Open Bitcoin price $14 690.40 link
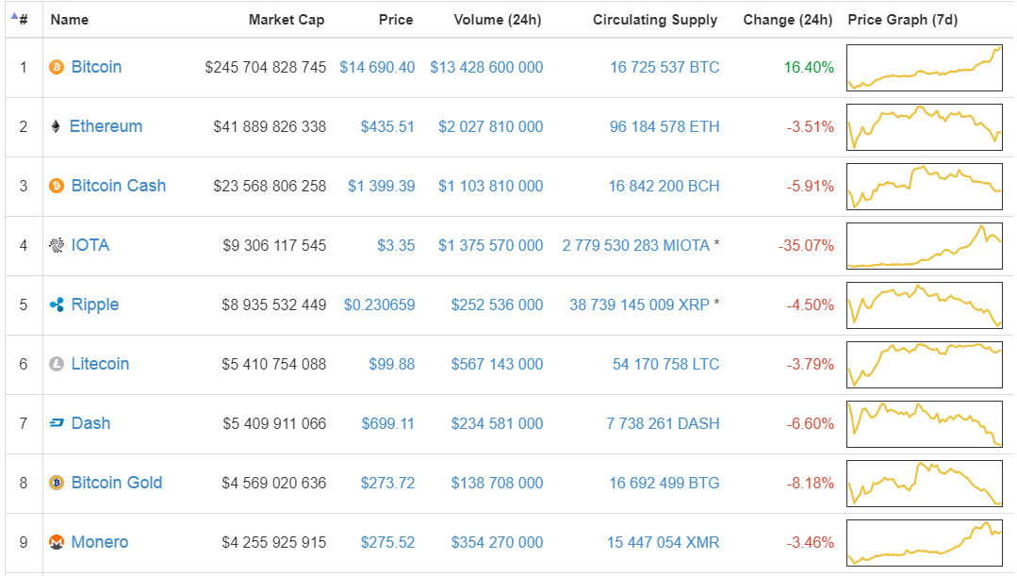Screen dimensions: 1017x576 pyautogui.click(x=377, y=68)
